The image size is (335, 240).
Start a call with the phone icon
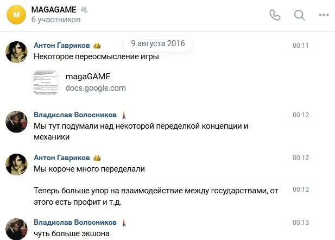click(x=275, y=15)
